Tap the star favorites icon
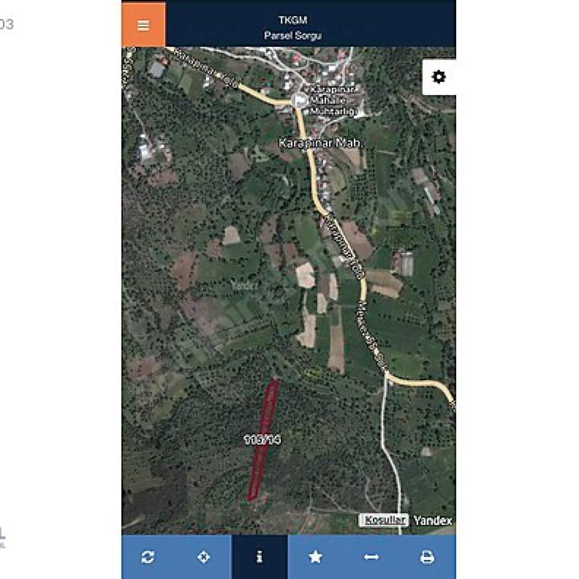The height and width of the screenshot is (579, 579). coord(316,556)
